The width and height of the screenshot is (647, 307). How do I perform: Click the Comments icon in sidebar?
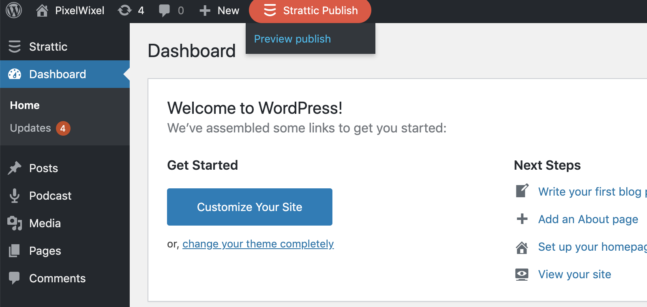(15, 278)
